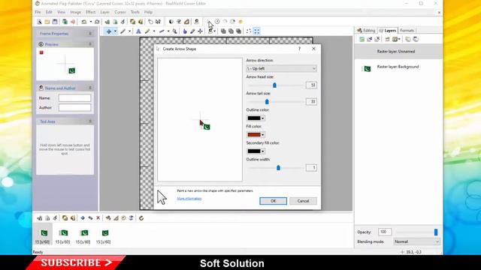Select the Text tool with letter A
This screenshot has width=481, height=270.
click(x=138, y=31)
